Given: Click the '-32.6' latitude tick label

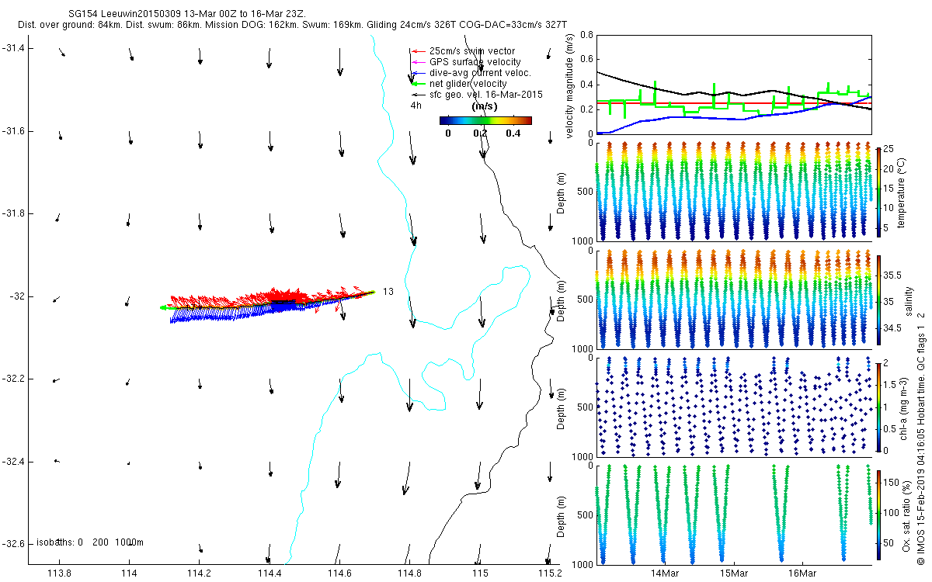Looking at the screenshot, I should [13, 544].
